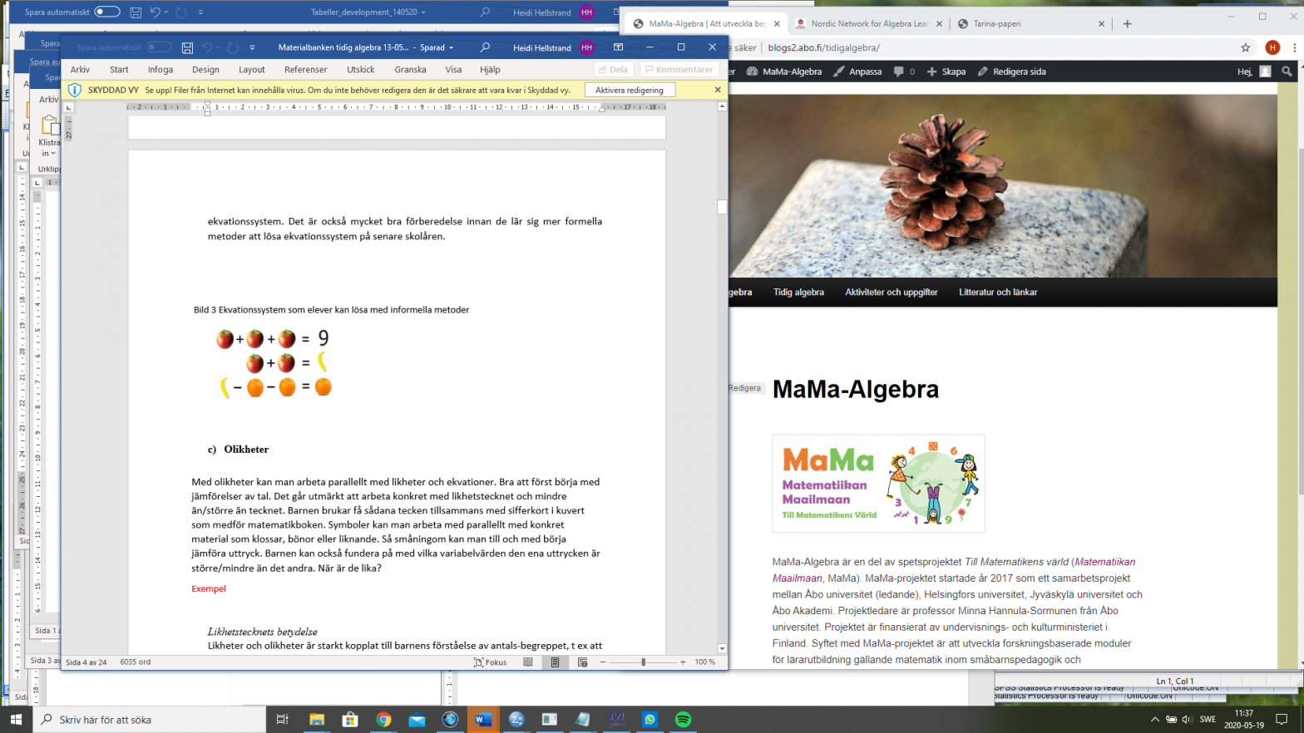
Task: Click Dela share button
Action: (x=613, y=70)
